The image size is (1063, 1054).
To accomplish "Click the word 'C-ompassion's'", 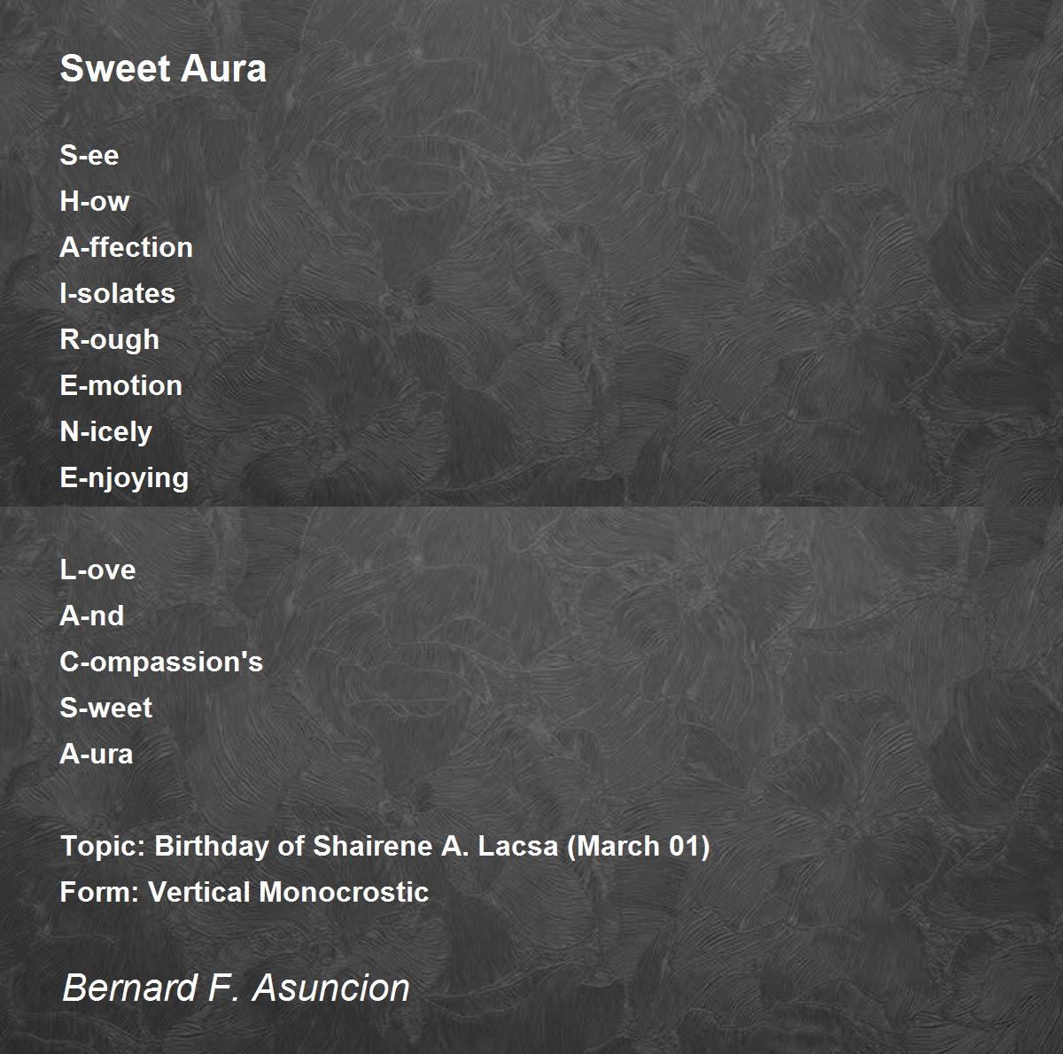I will pyautogui.click(x=161, y=662).
